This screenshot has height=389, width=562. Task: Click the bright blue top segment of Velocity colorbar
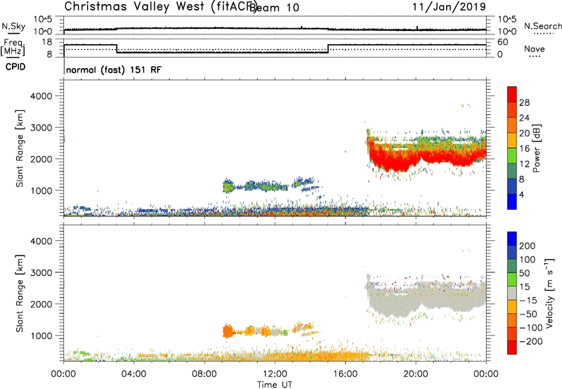pos(512,239)
